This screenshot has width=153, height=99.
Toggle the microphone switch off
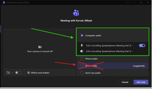click(x=142, y=46)
